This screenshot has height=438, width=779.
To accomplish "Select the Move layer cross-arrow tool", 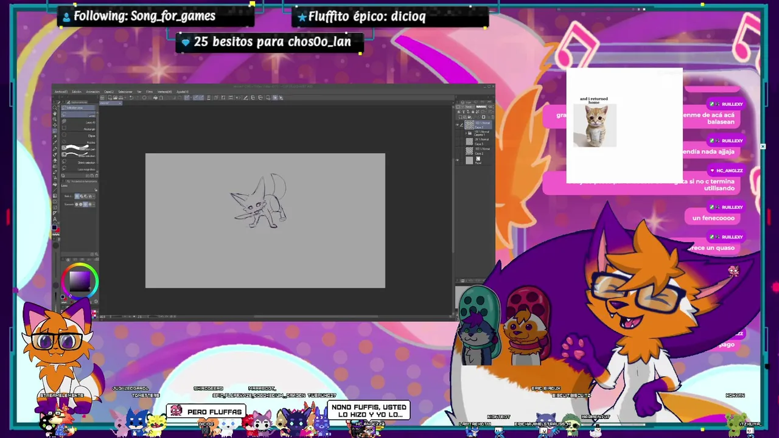I will coord(55,125).
